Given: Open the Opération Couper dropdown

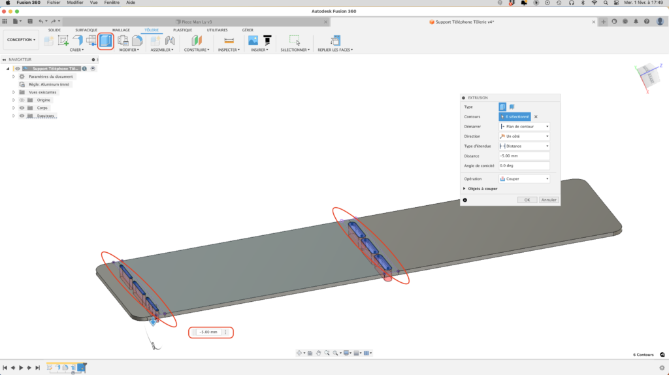Looking at the screenshot, I should (524, 179).
